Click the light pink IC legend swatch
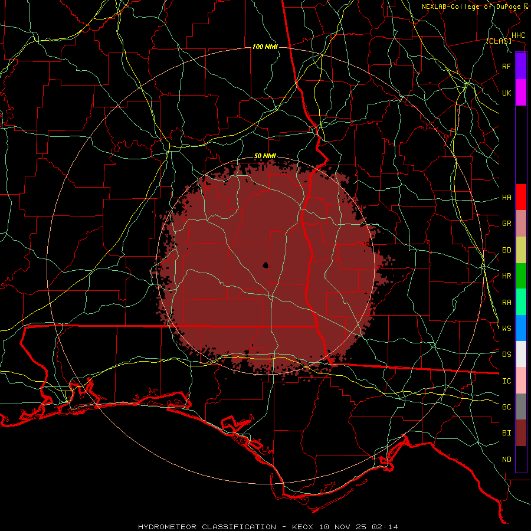The height and width of the screenshot is (531, 531). (521, 381)
